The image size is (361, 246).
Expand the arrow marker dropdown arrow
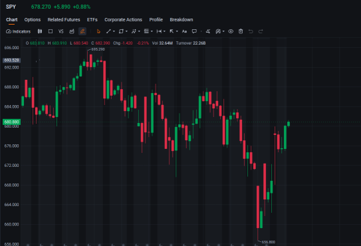pyautogui.click(x=177, y=31)
